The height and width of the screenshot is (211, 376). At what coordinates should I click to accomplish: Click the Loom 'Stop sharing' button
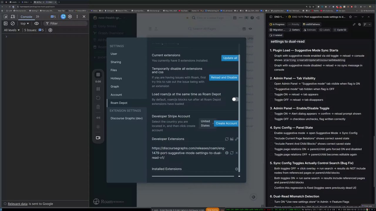click(212, 210)
